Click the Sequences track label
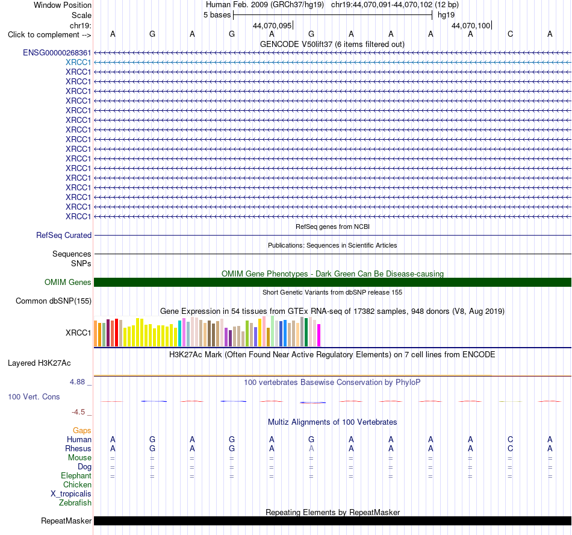 (x=72, y=254)
